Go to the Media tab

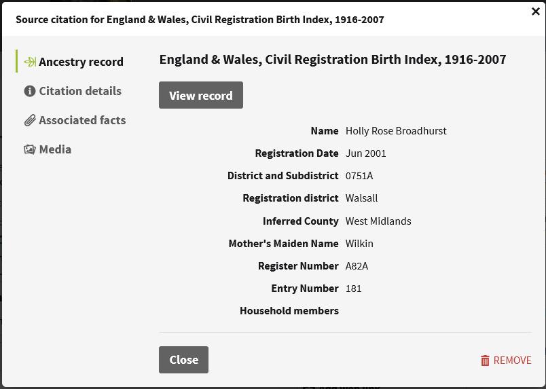55,149
